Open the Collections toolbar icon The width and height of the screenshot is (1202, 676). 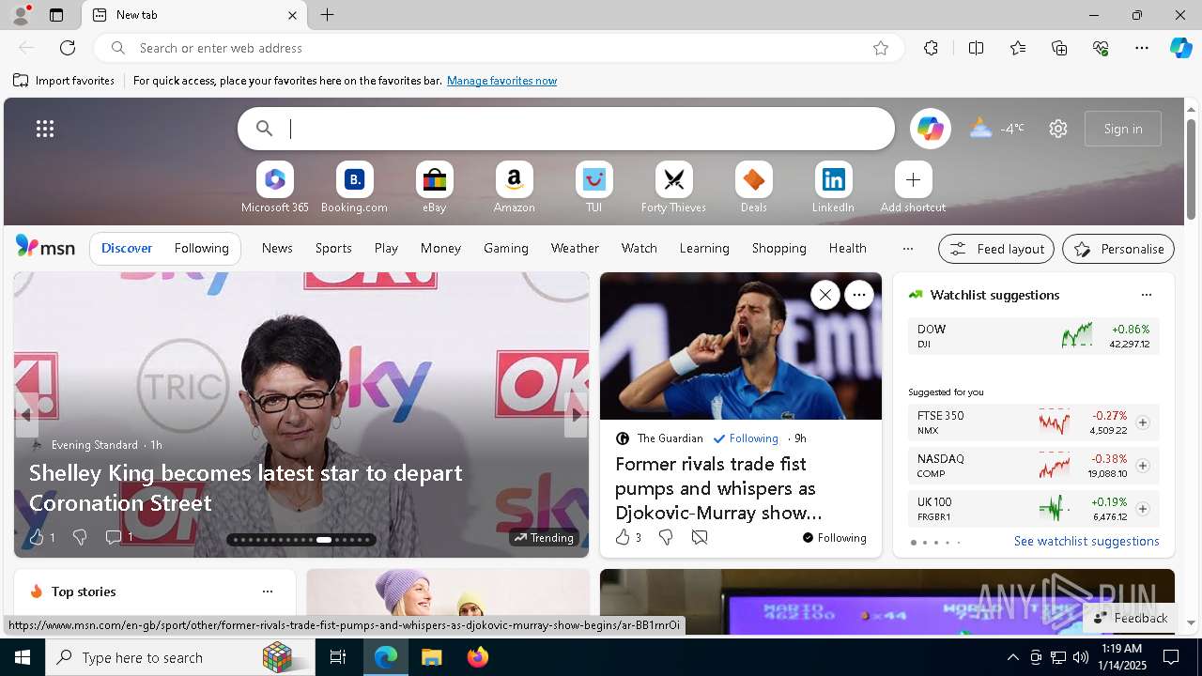click(x=1059, y=48)
